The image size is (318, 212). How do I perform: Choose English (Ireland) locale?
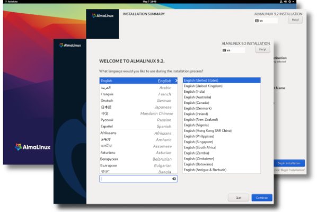click(x=222, y=114)
